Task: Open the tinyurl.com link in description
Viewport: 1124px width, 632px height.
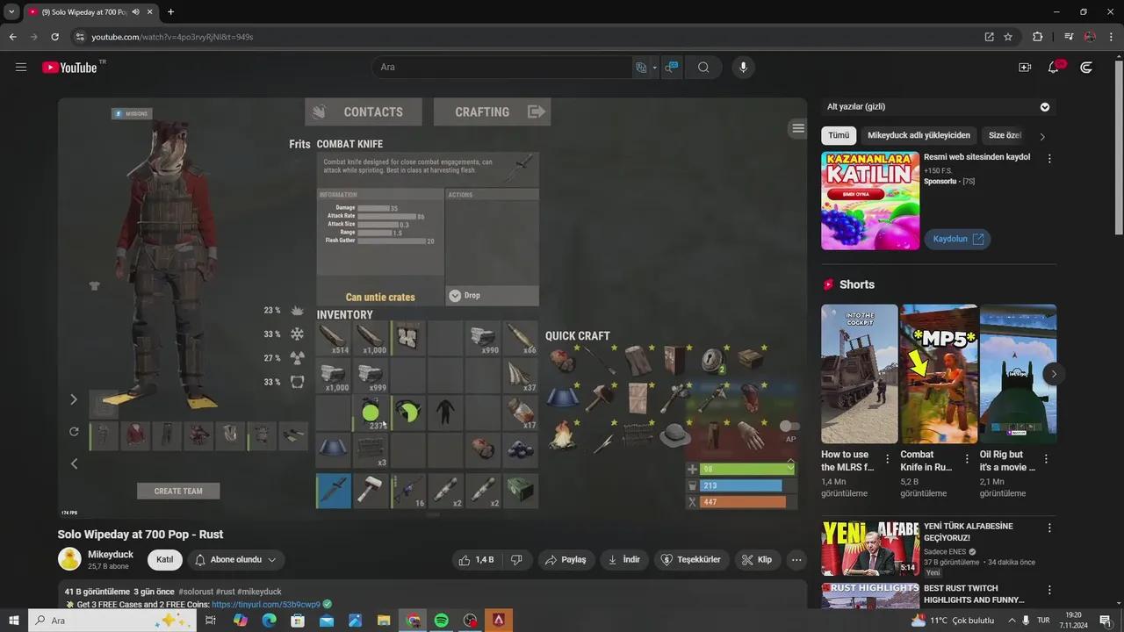Action: pyautogui.click(x=266, y=605)
